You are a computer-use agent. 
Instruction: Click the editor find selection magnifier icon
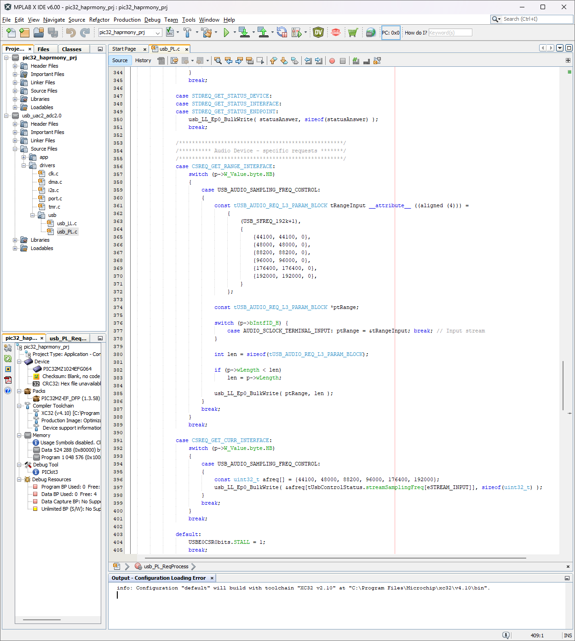218,61
